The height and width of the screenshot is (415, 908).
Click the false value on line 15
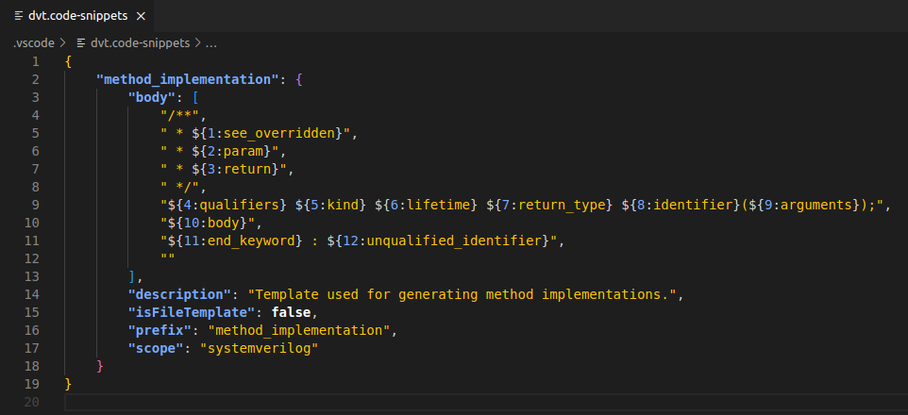click(x=292, y=312)
